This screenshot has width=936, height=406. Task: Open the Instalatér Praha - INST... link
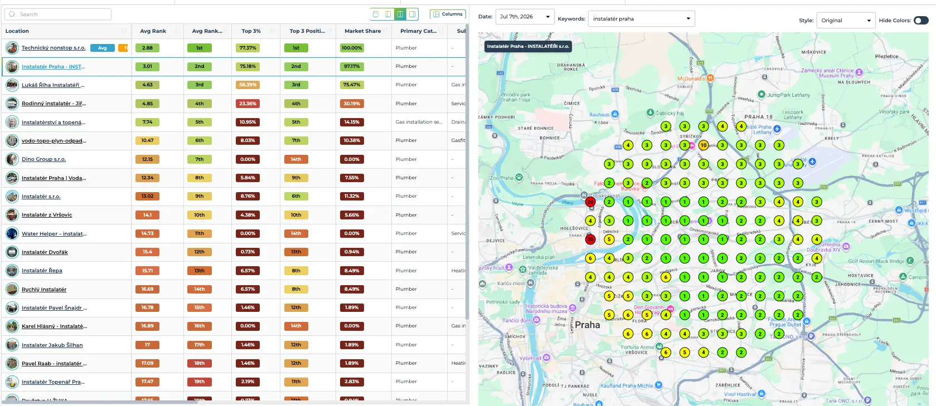54,67
